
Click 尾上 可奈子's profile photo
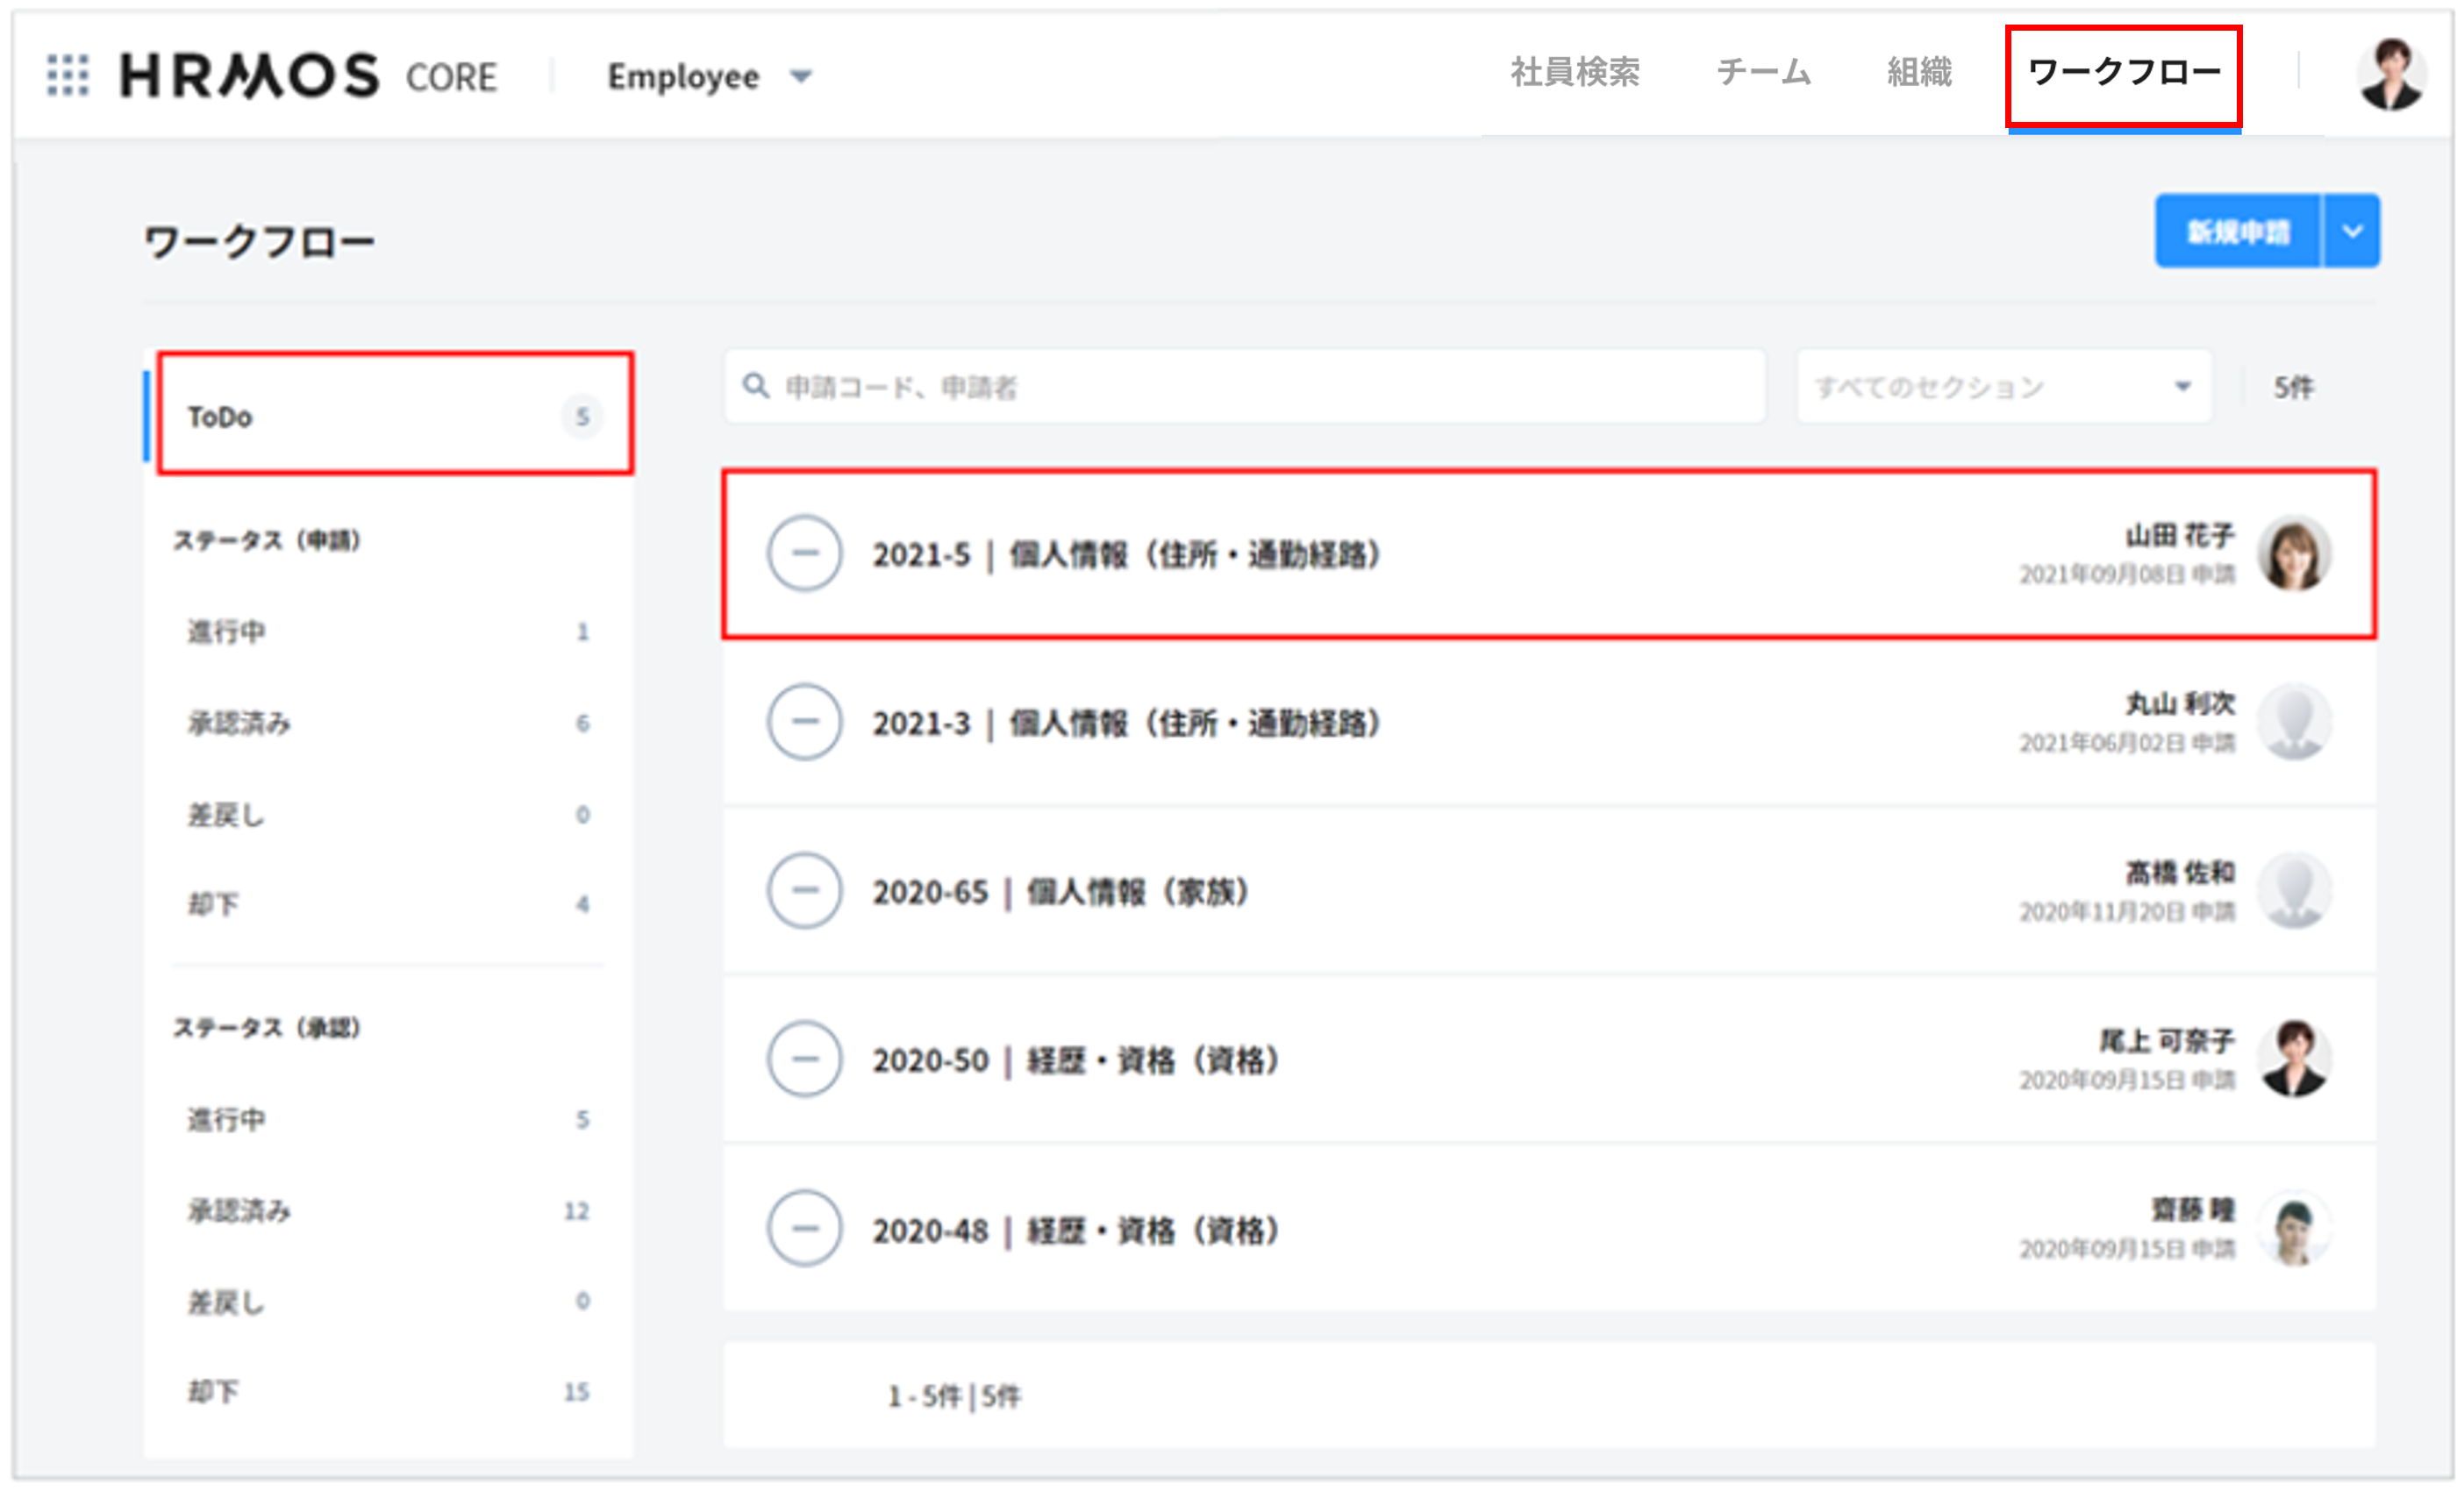click(x=2294, y=1059)
